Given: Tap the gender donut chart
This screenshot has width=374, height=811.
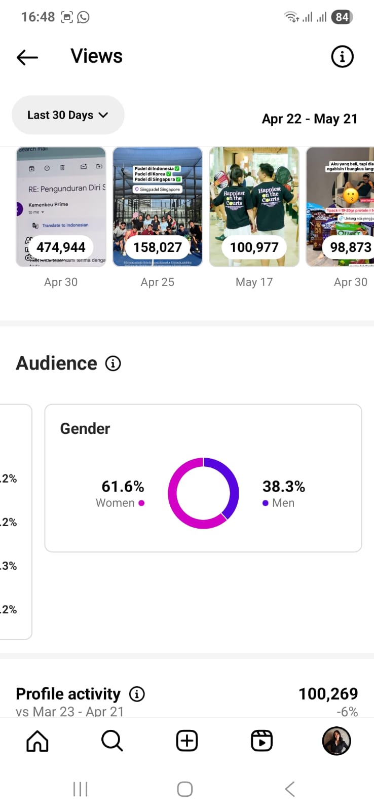Looking at the screenshot, I should click(203, 493).
